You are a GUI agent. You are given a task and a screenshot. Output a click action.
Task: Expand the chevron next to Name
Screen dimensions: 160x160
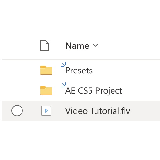pos(95,46)
